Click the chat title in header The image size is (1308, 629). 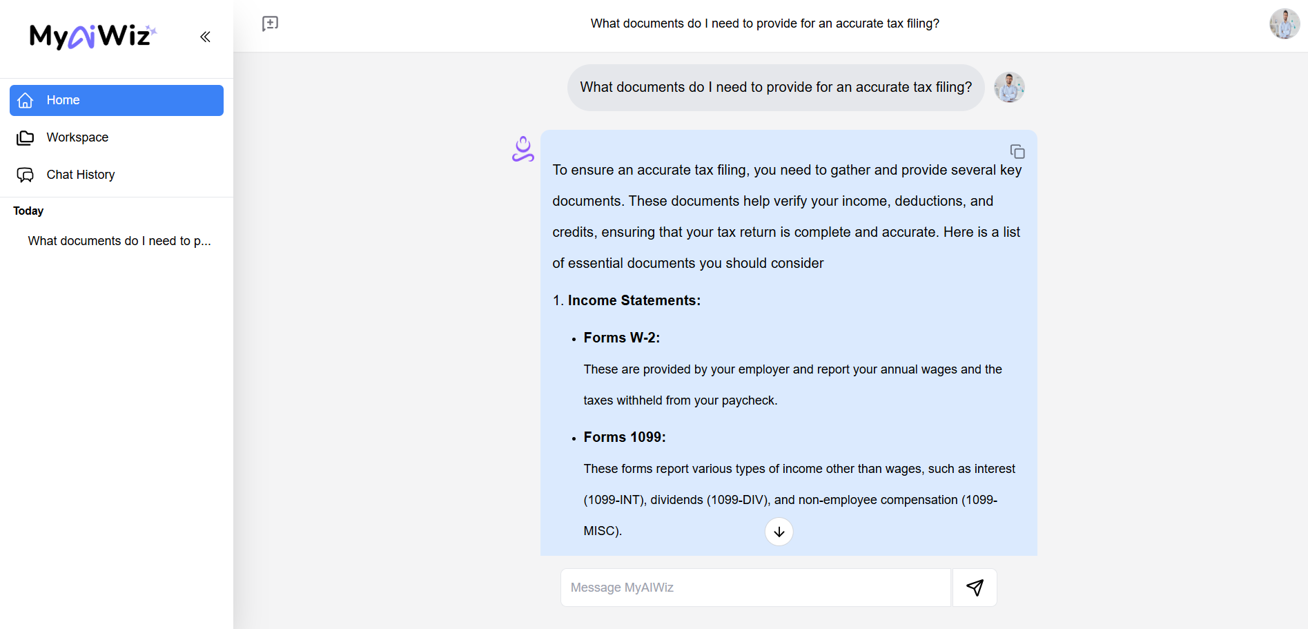point(764,23)
